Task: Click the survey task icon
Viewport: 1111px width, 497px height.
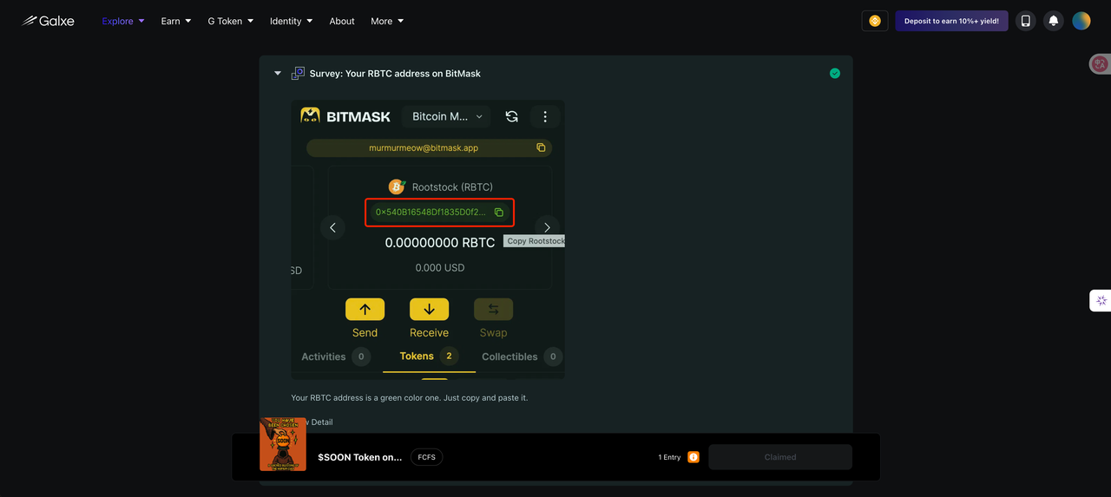Action: coord(298,74)
